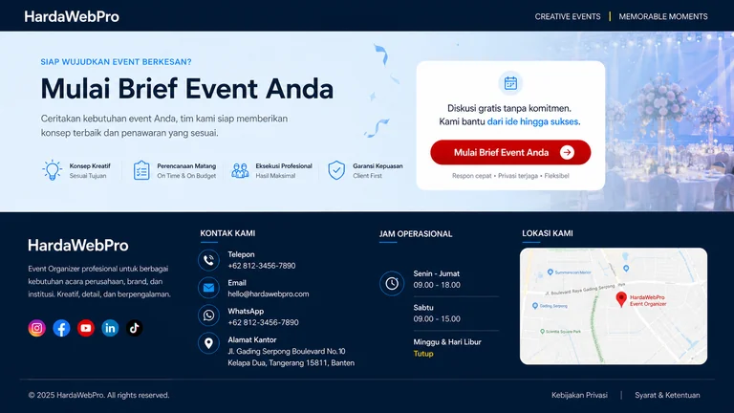Open the CREATIVE EVENTS header link

pyautogui.click(x=568, y=16)
